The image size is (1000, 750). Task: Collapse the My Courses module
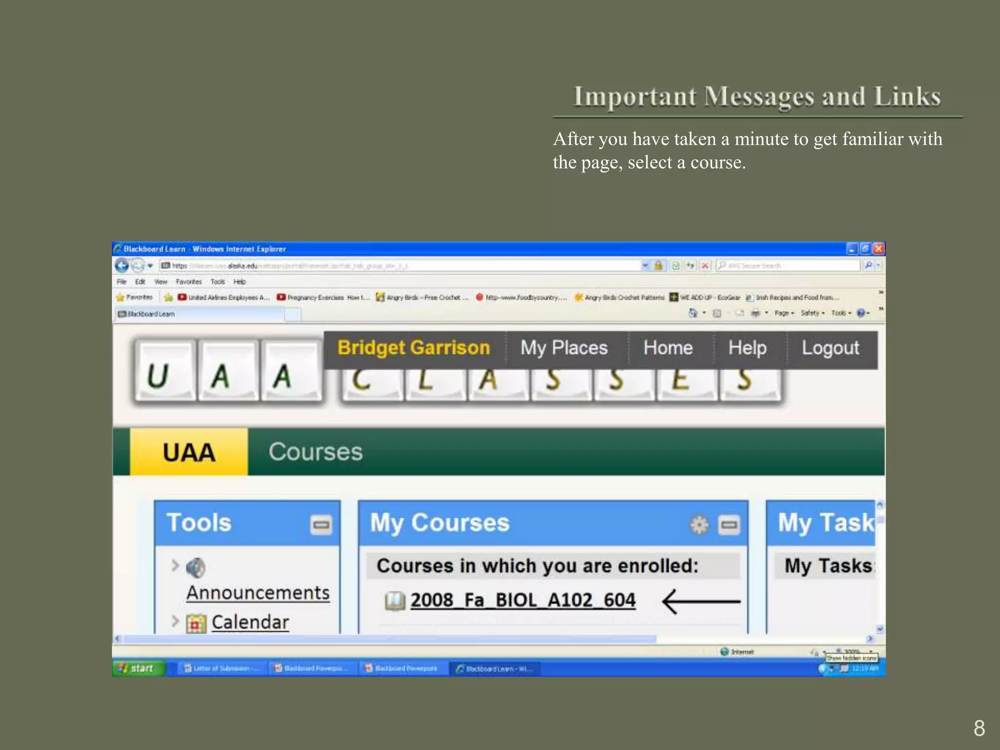[x=729, y=525]
